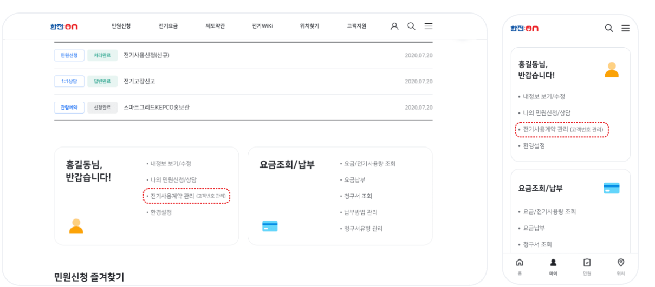Open the 전기WiKi top menu

point(262,26)
